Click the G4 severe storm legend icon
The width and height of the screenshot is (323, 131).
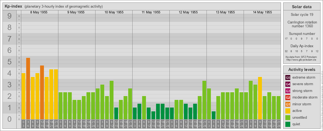pos(288,84)
